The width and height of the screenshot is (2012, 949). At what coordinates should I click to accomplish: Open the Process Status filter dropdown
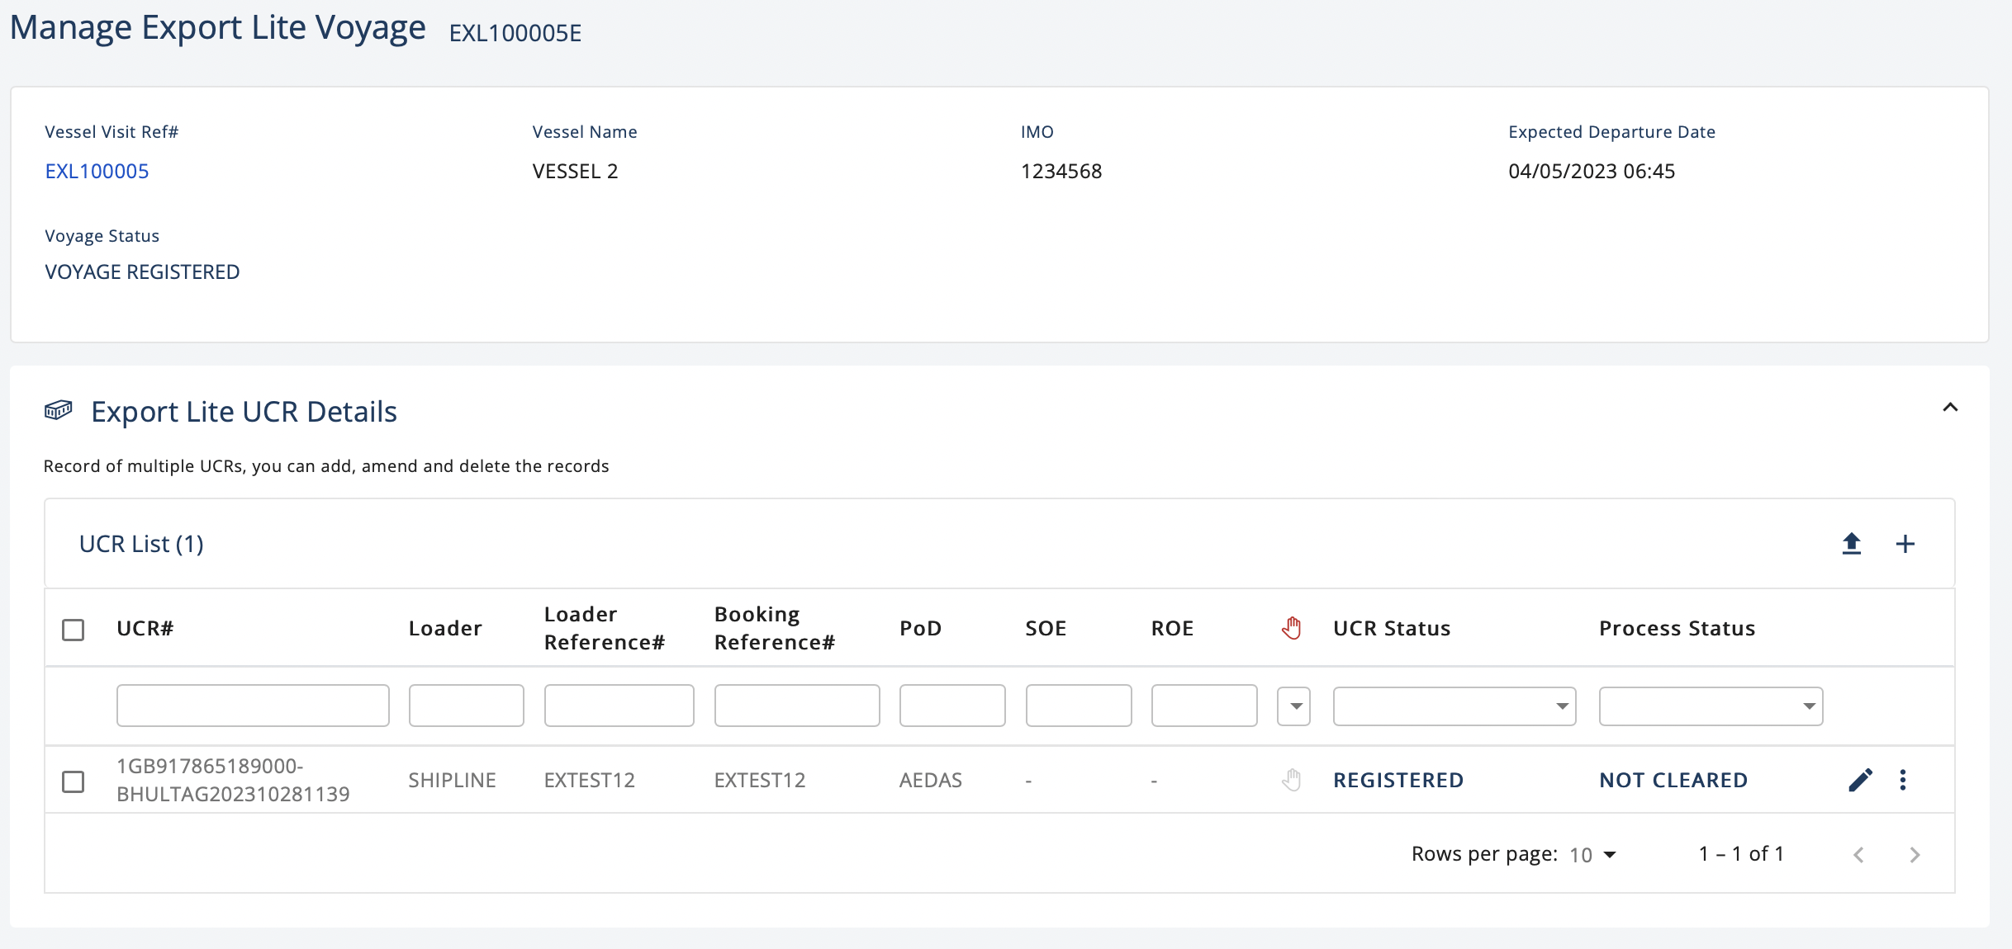pyautogui.click(x=1710, y=706)
